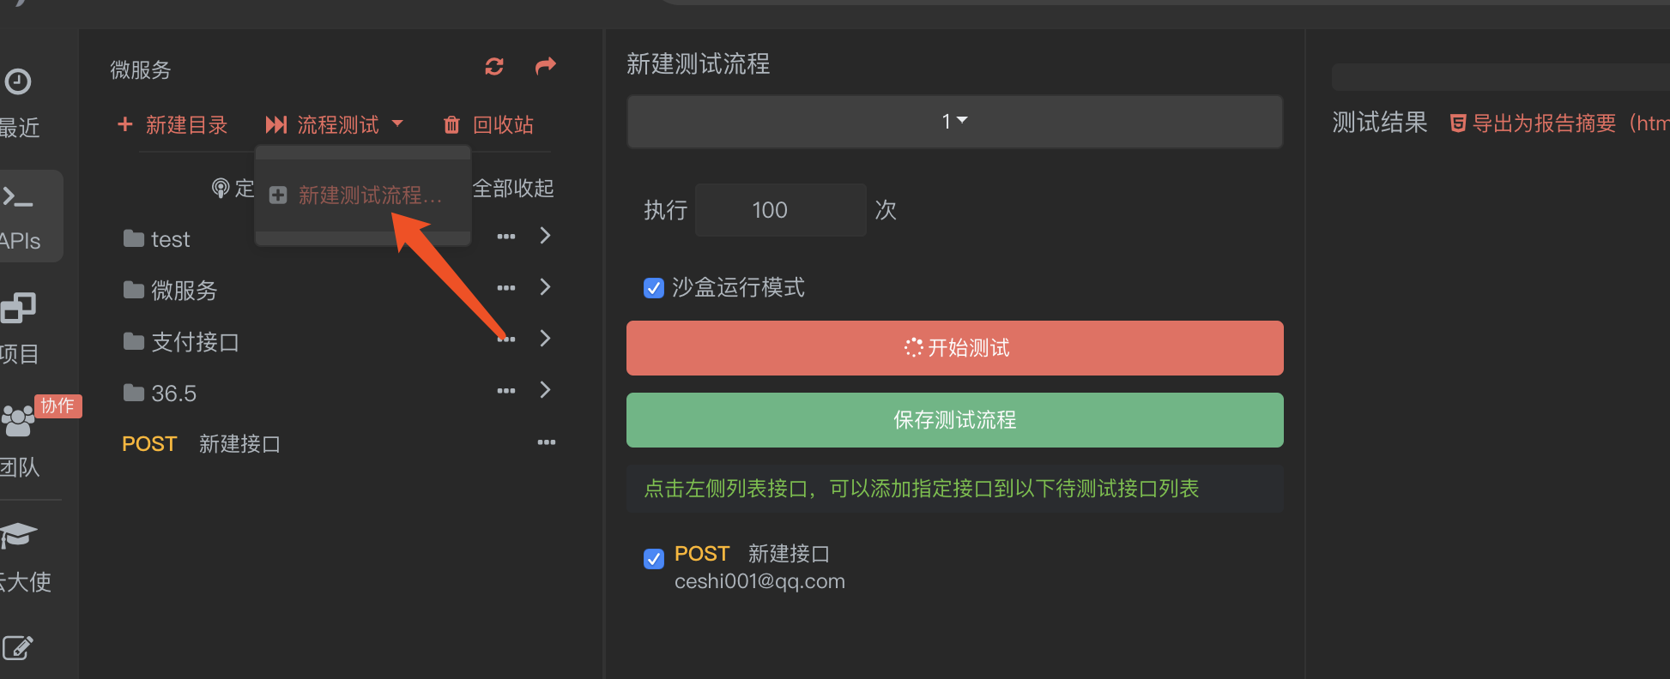
Task: Click the red 开始测试 button
Action: tap(955, 348)
